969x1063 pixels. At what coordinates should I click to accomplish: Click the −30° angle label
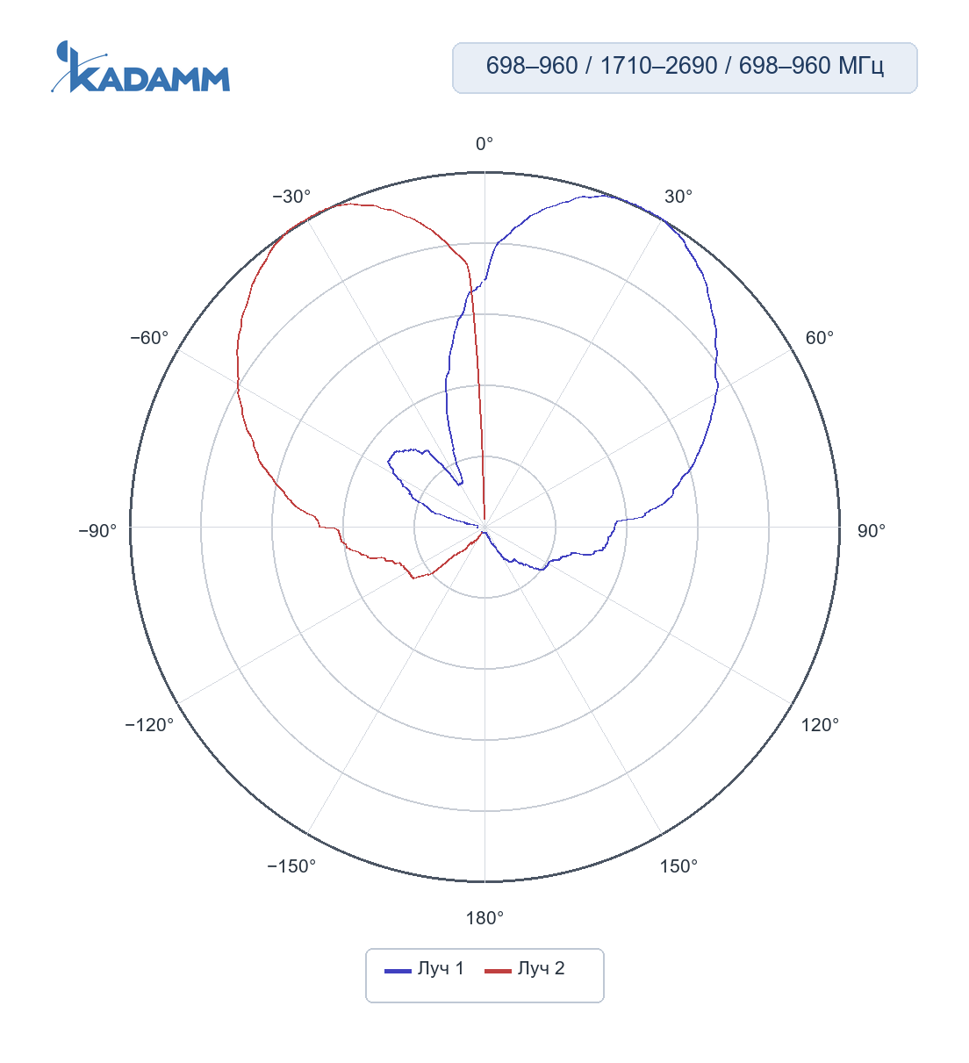pyautogui.click(x=291, y=197)
